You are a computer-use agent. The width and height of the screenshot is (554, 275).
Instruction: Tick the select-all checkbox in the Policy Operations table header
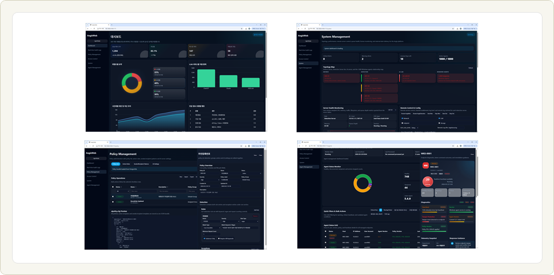tap(113, 187)
